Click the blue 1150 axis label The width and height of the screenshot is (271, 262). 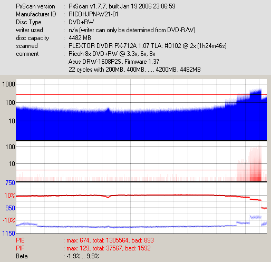pyautogui.click(x=8, y=234)
